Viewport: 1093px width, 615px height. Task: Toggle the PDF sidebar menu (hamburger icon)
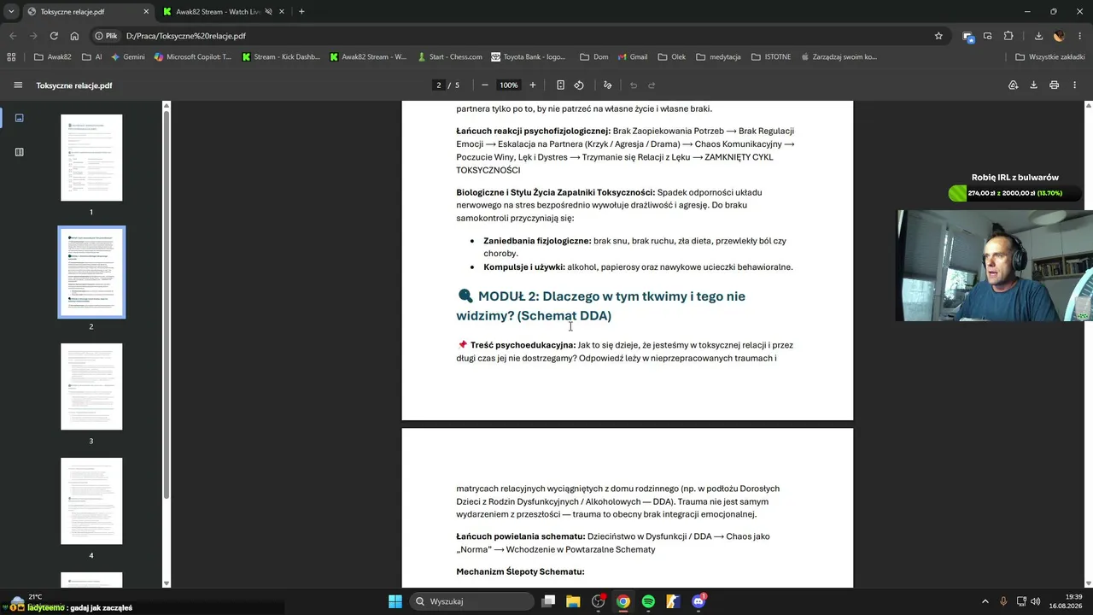(18, 85)
